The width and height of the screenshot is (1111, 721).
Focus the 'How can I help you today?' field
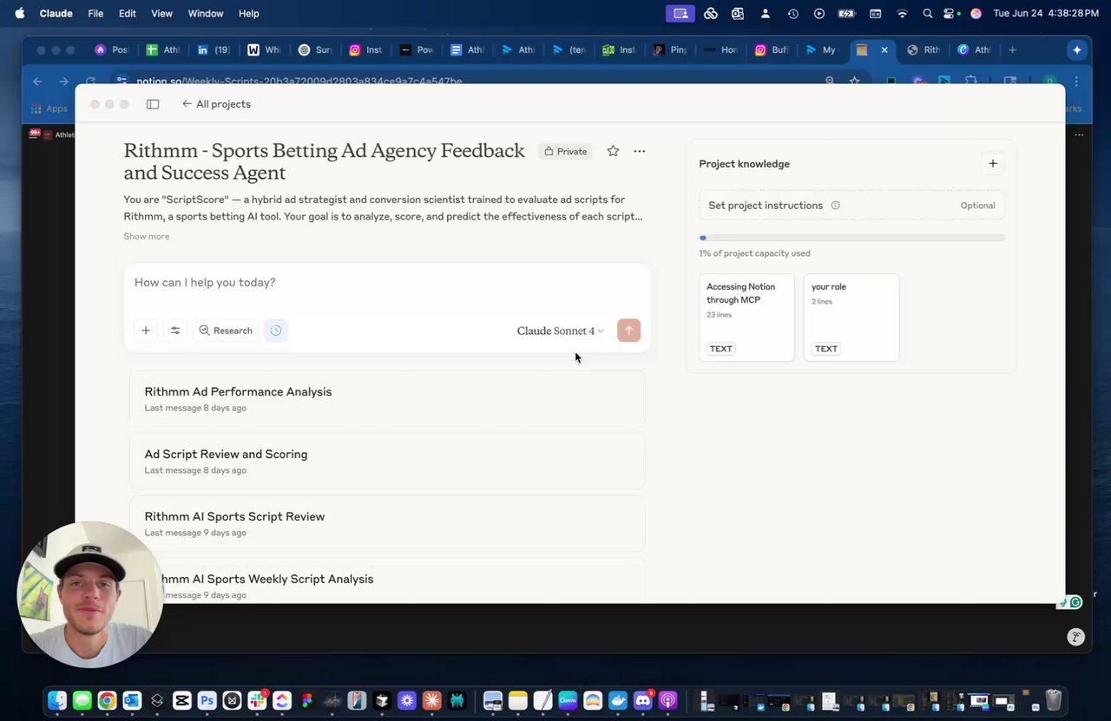point(387,283)
